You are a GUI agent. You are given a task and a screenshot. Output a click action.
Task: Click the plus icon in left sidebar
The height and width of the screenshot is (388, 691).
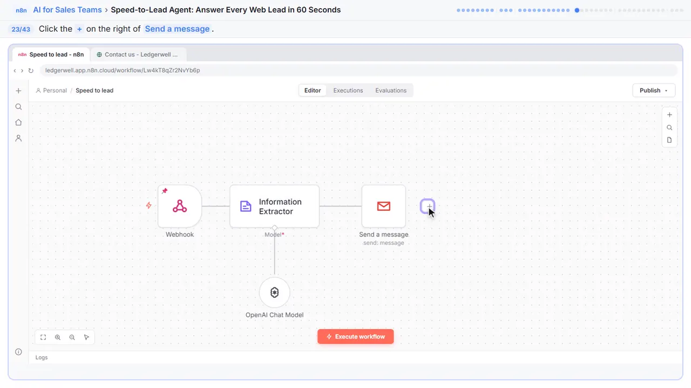point(18,91)
